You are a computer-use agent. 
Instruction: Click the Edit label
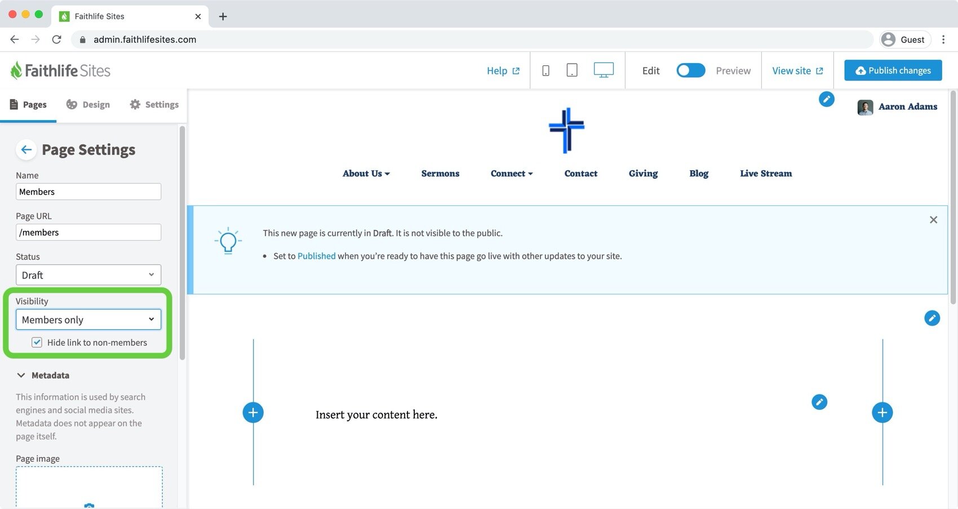pyautogui.click(x=651, y=70)
